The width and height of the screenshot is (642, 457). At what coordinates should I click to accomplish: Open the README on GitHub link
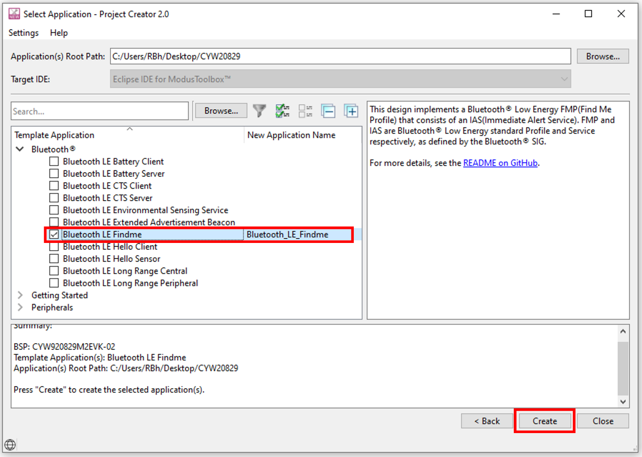[x=500, y=163]
